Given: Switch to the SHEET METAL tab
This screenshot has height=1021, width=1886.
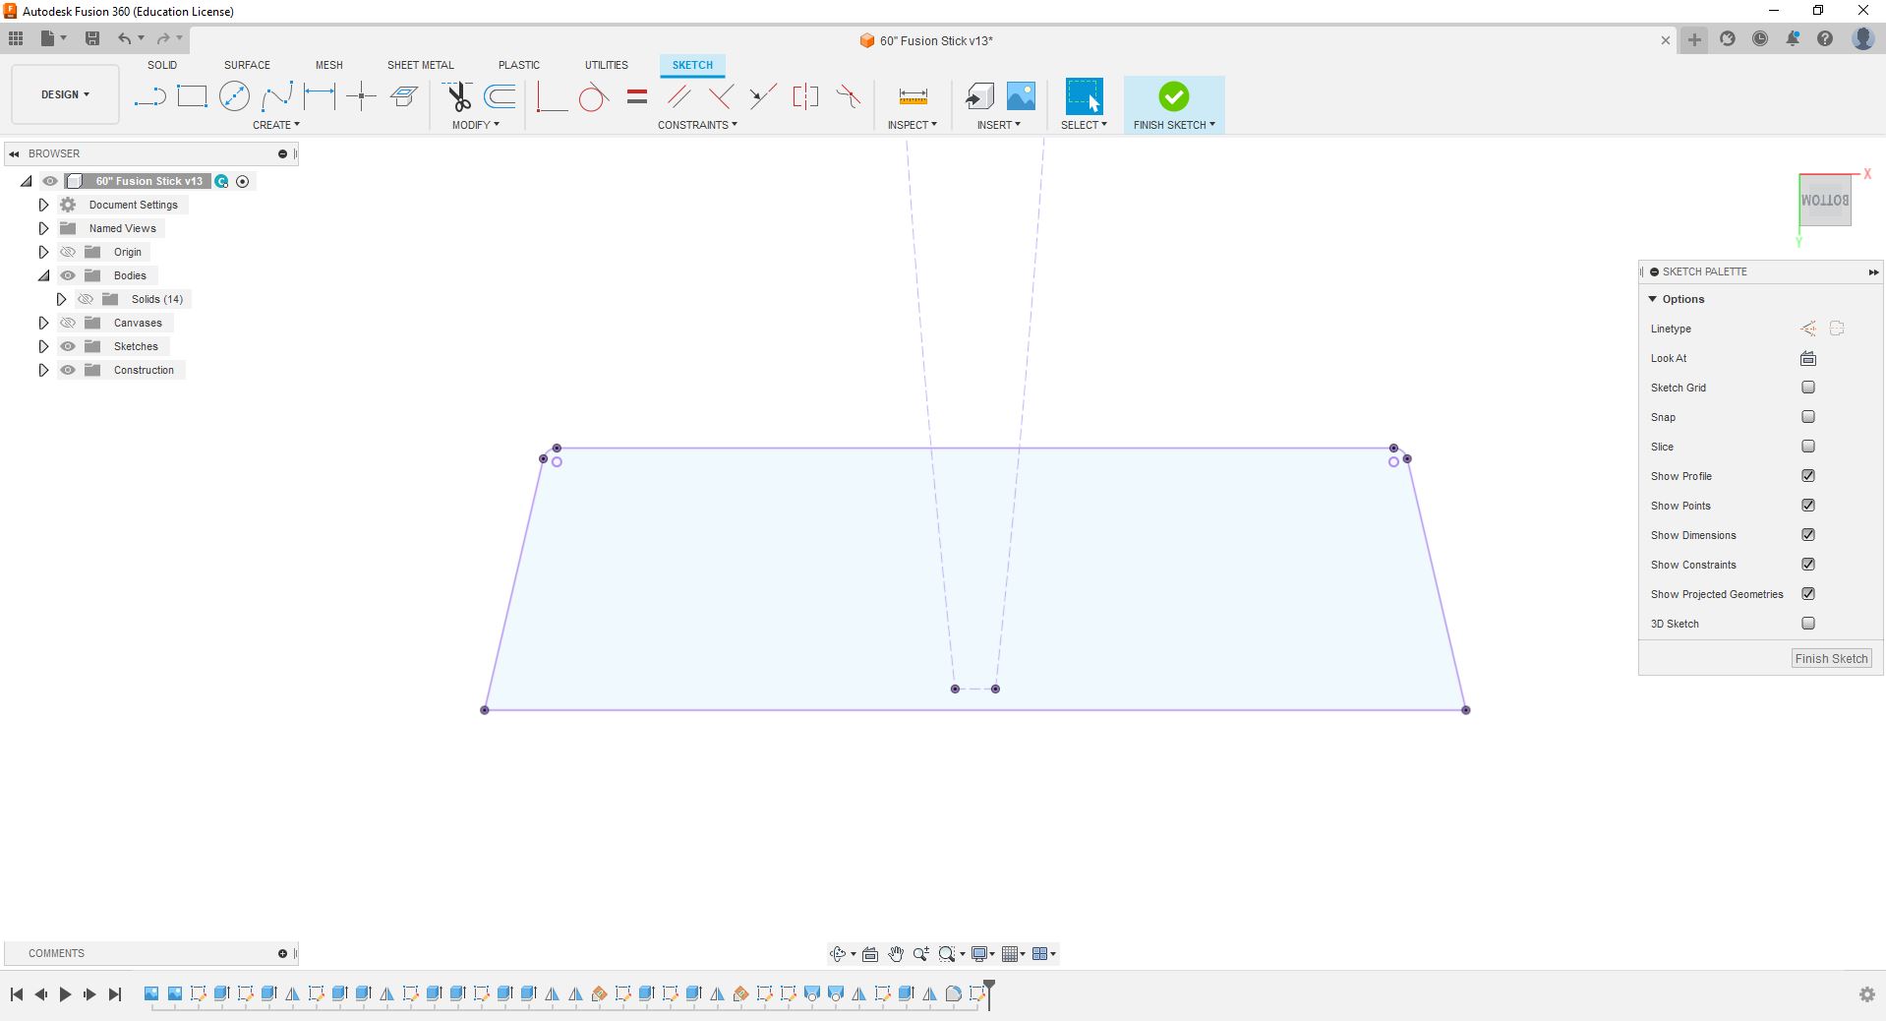Looking at the screenshot, I should [x=420, y=65].
